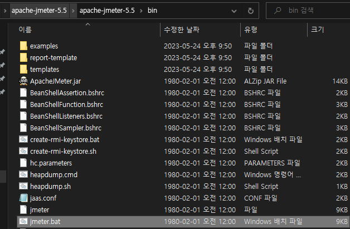Select BeanShellFunction.bshrc file name
Screen dimensions: 350x229
click(67, 105)
